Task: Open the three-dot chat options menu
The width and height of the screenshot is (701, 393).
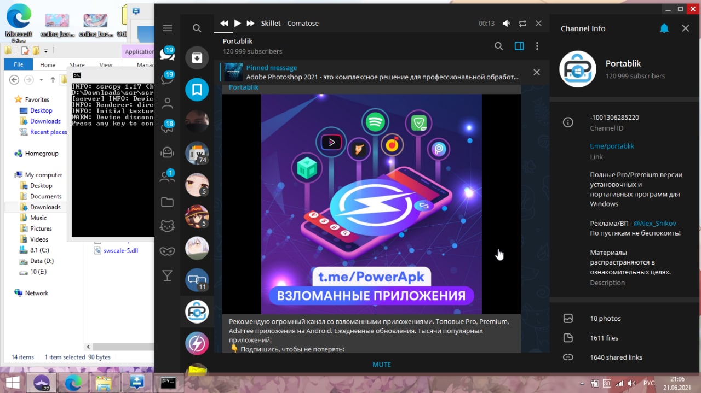Action: click(537, 46)
